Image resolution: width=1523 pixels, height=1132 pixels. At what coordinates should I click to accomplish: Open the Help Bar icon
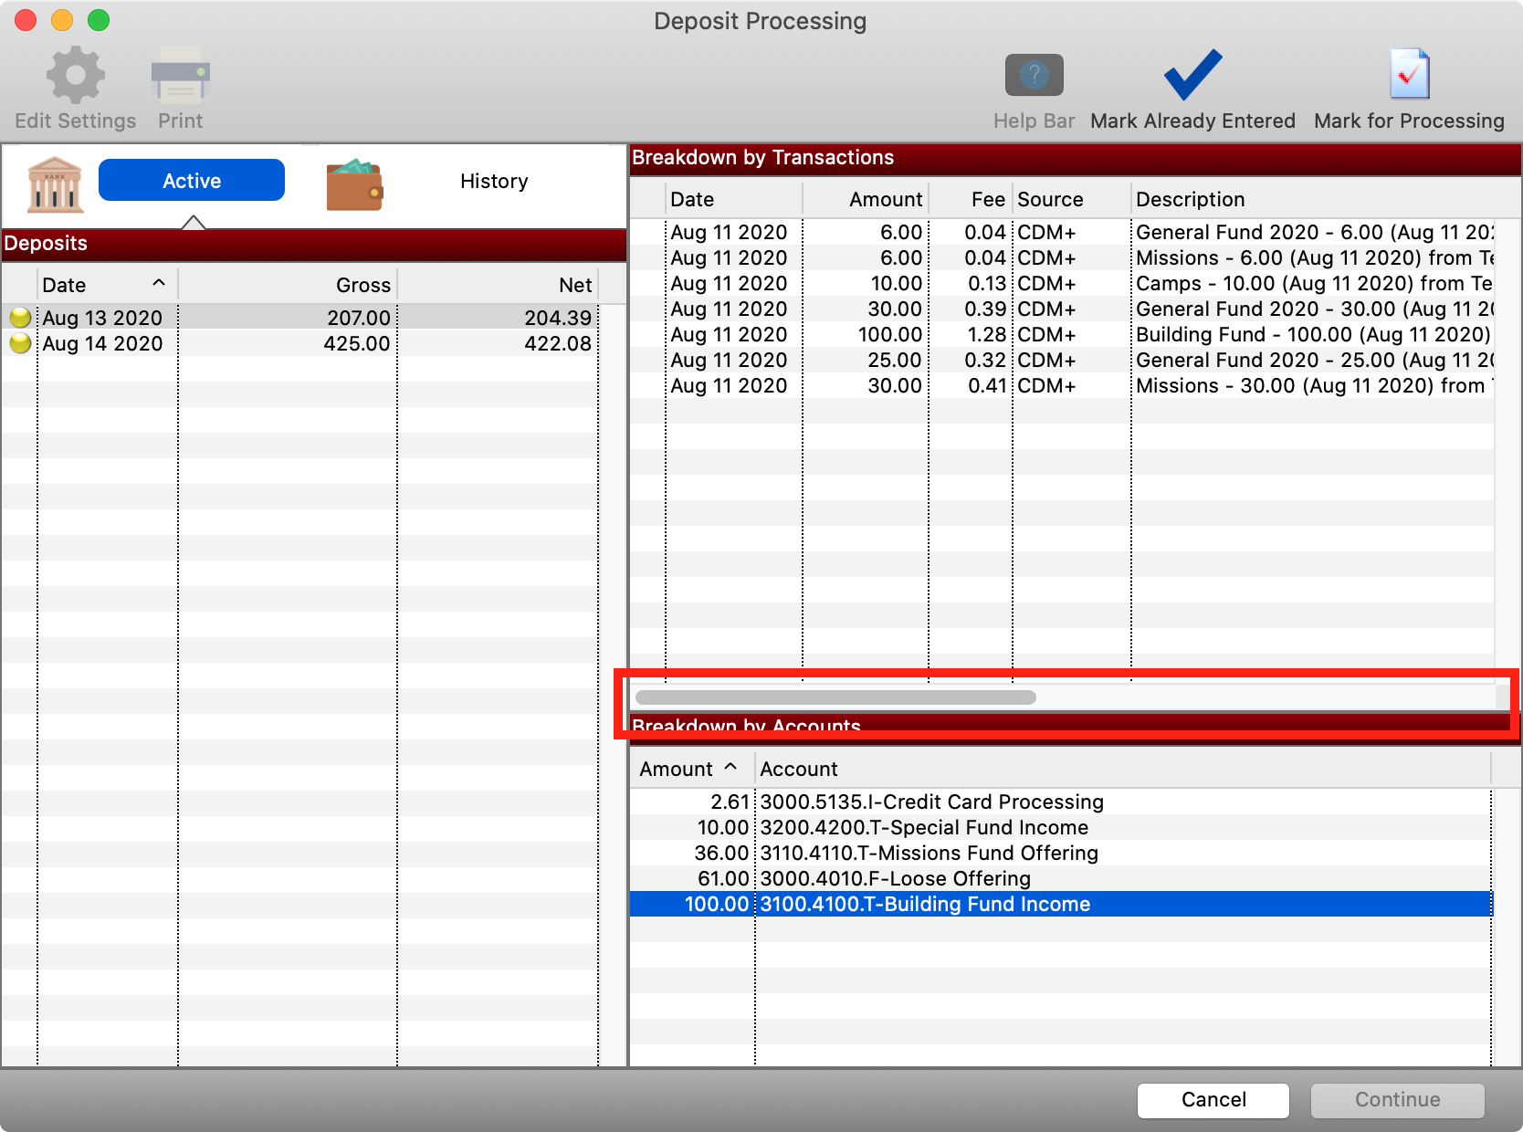pos(1034,76)
